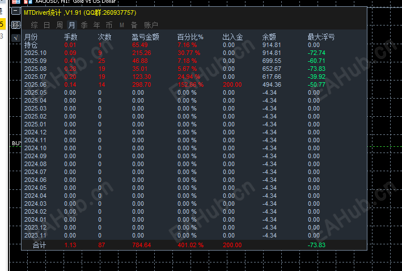Click total trade count 87

tap(101, 245)
